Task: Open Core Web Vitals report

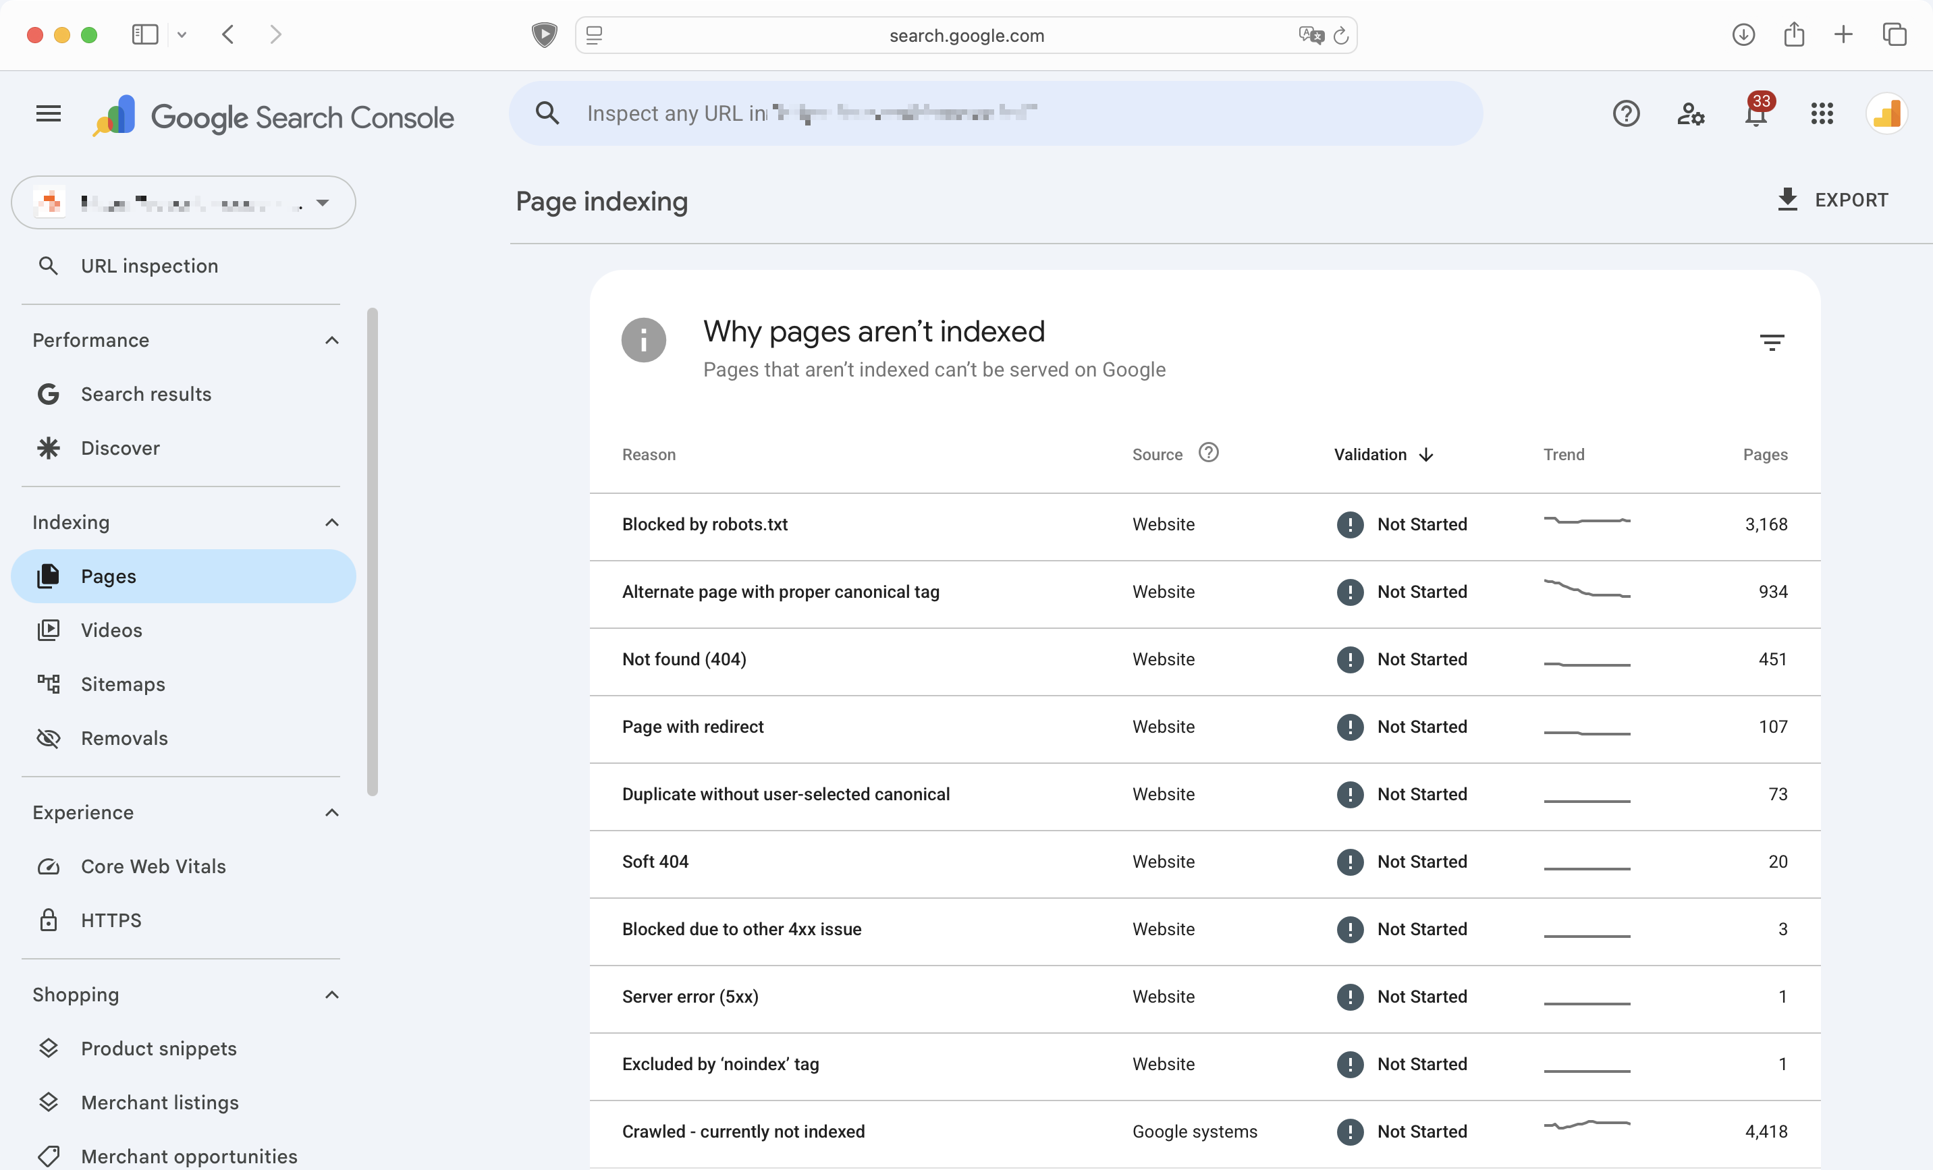Action: [x=184, y=866]
